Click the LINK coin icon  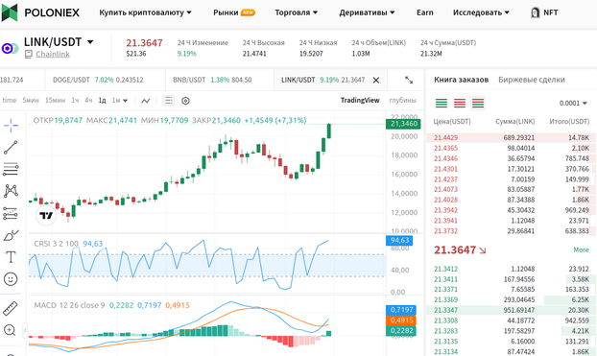tap(10, 48)
